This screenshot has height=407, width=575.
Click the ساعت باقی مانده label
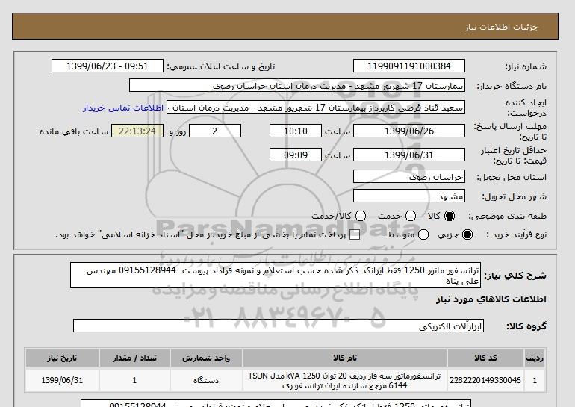point(74,131)
